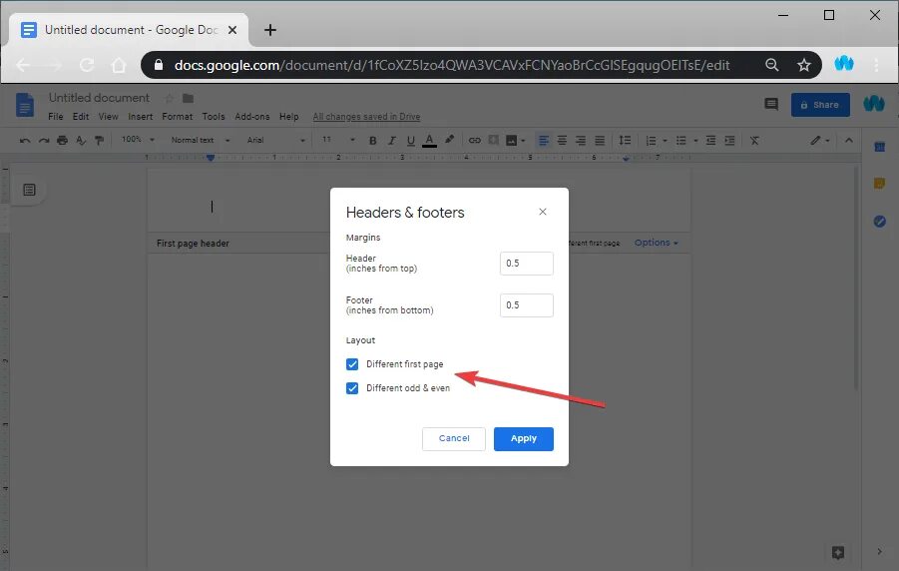Open the File menu

[56, 117]
